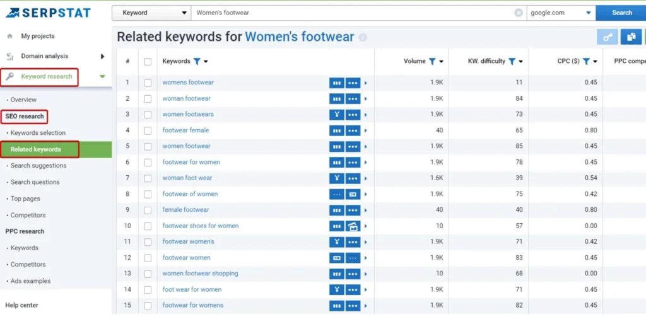Open the three-dots options for 'womens footwear'
The width and height of the screenshot is (646, 317).
(x=353, y=83)
